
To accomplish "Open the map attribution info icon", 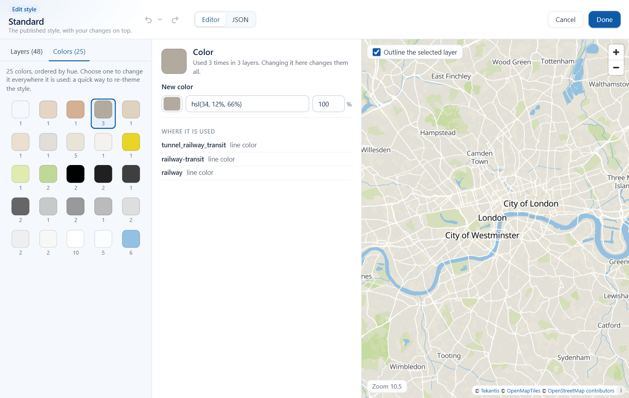I will pos(621,391).
